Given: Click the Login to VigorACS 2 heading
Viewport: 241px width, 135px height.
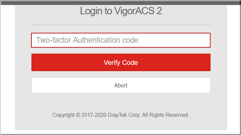Looking at the screenshot, I should [121, 11].
